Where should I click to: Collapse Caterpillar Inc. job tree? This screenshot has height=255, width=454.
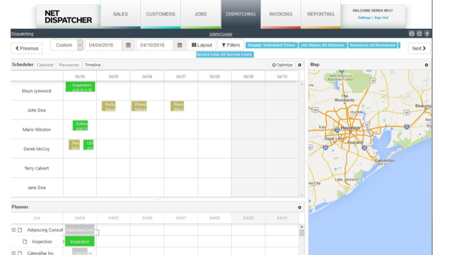click(x=14, y=253)
